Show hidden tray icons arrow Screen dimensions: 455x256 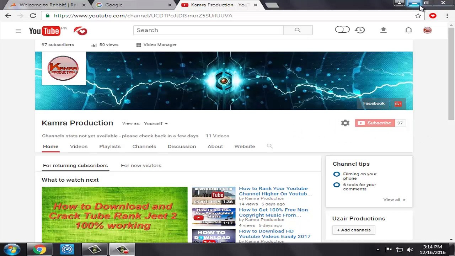pos(378,250)
